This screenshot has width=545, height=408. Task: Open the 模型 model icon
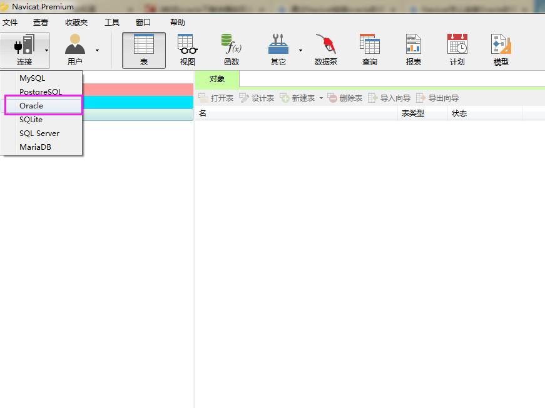pyautogui.click(x=501, y=44)
